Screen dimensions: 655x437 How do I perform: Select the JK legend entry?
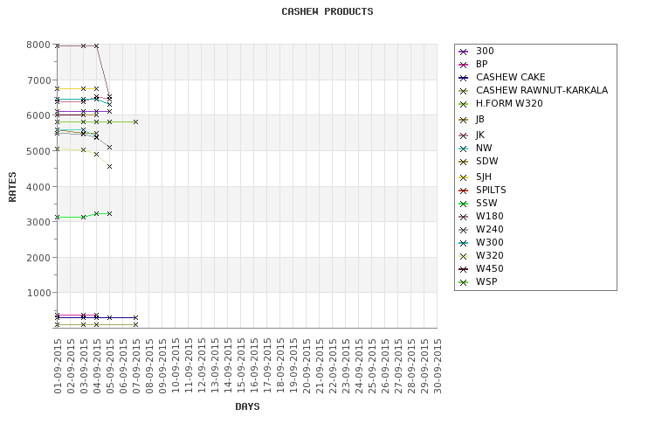tap(472, 135)
